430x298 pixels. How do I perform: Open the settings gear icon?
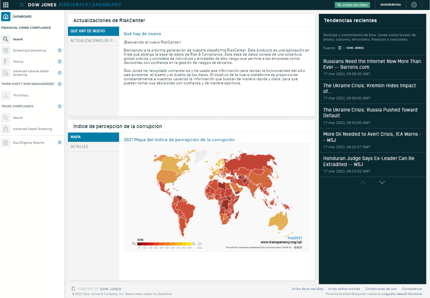click(414, 5)
